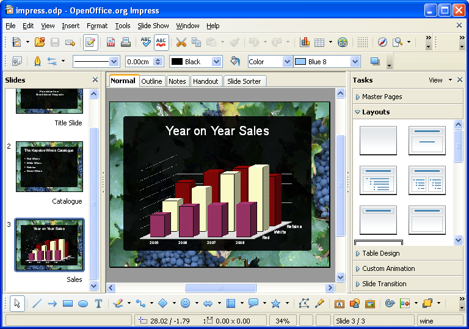This screenshot has height=329, width=469.
Task: Open the line color Black dropdown
Action: click(x=216, y=62)
